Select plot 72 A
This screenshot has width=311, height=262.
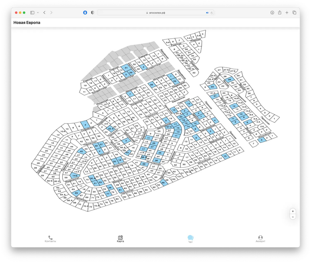(x=96, y=206)
